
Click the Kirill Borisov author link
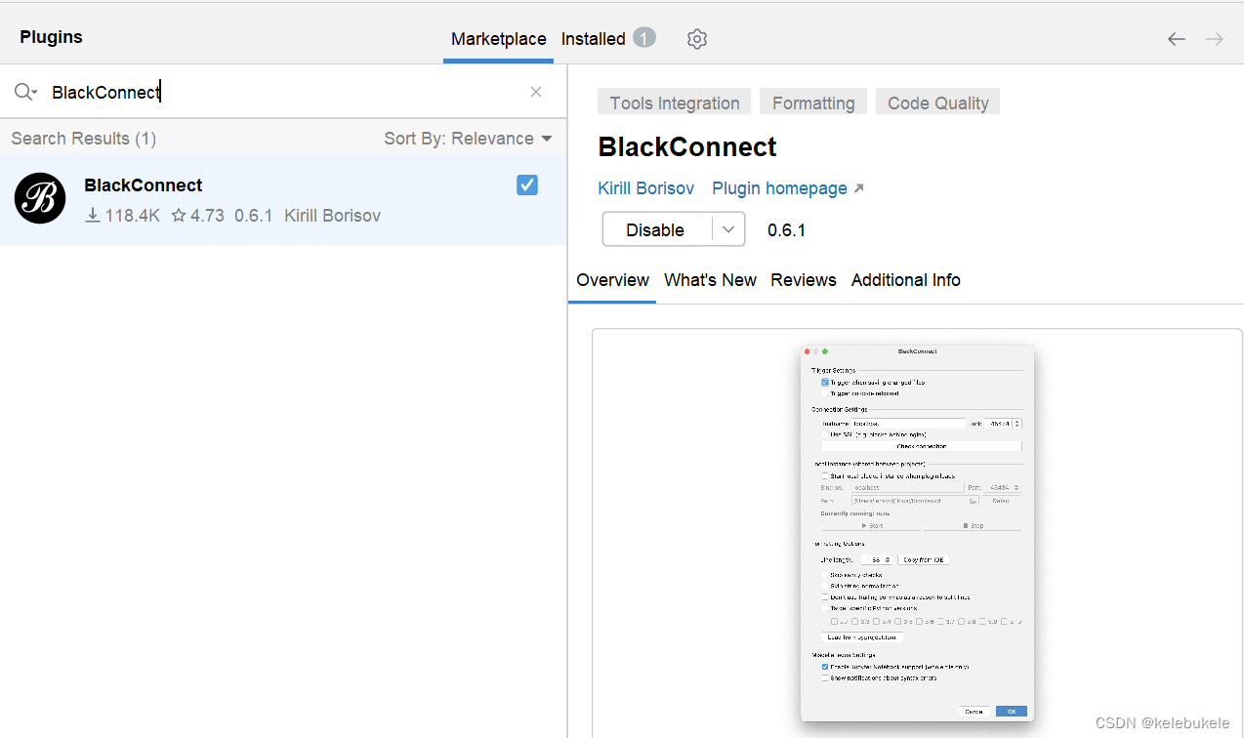[x=645, y=187]
